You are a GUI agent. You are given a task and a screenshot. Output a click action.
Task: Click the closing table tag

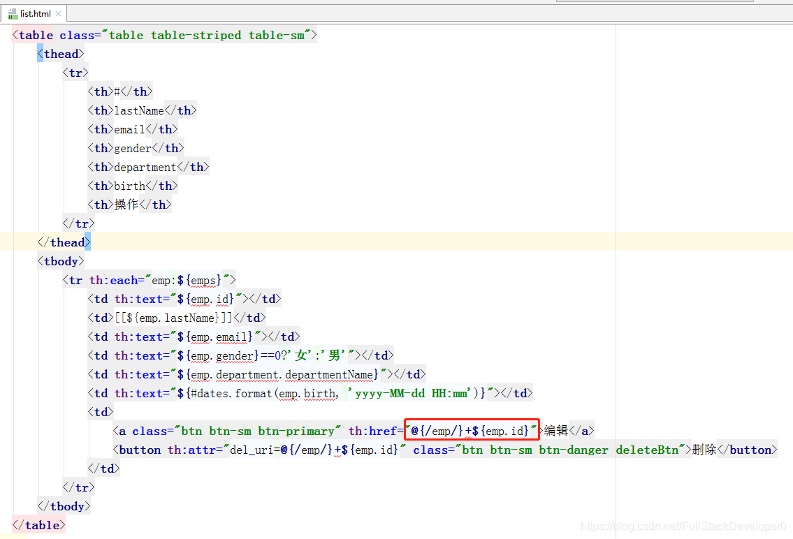click(x=38, y=525)
